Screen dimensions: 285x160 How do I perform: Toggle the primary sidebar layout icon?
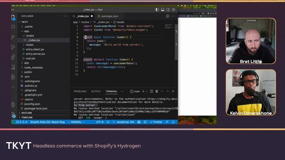pos(157,10)
